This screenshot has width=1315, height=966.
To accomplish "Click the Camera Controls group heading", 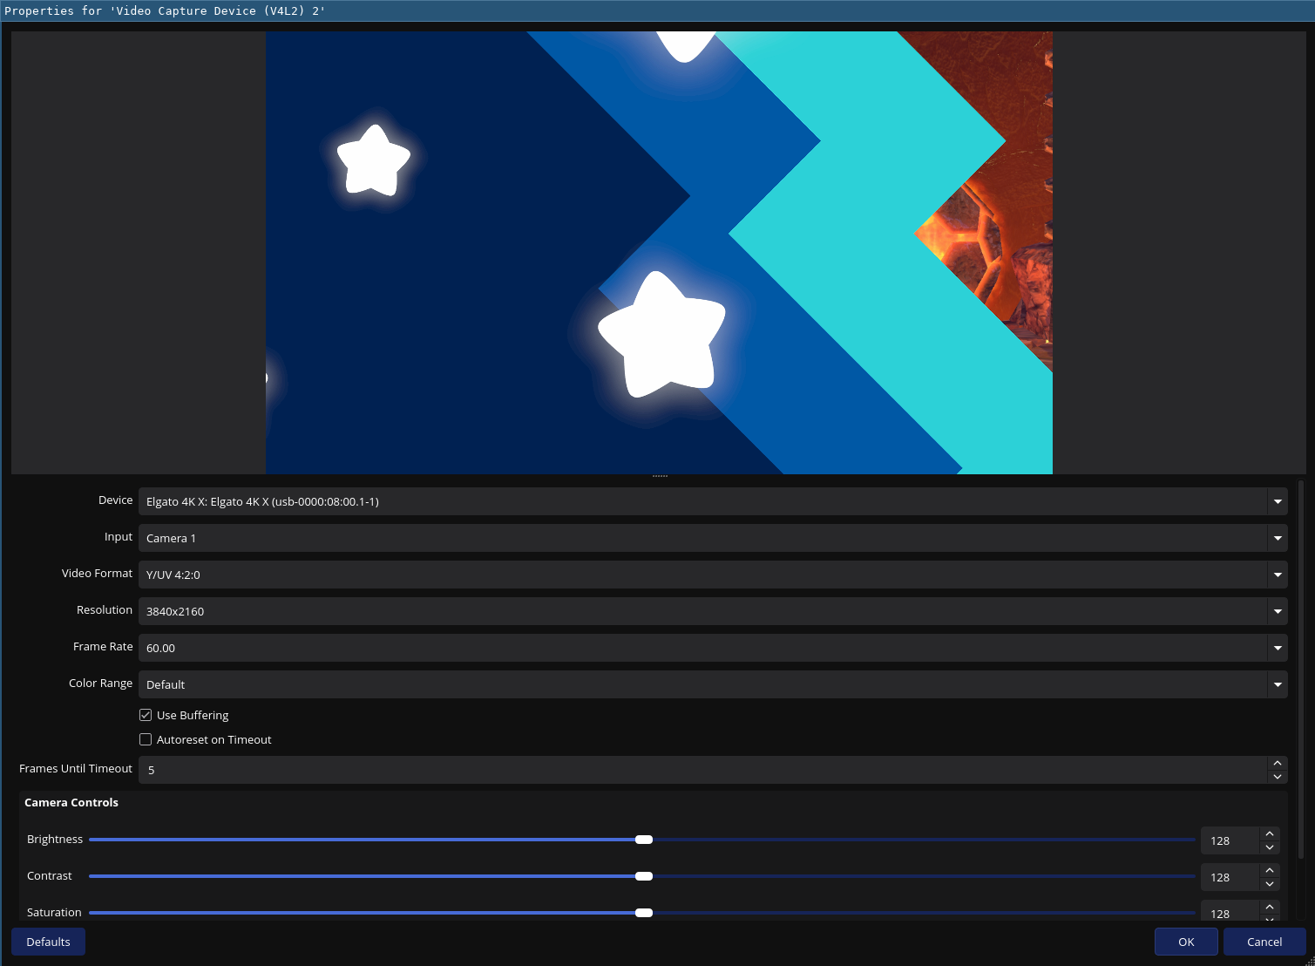I will pos(71,802).
